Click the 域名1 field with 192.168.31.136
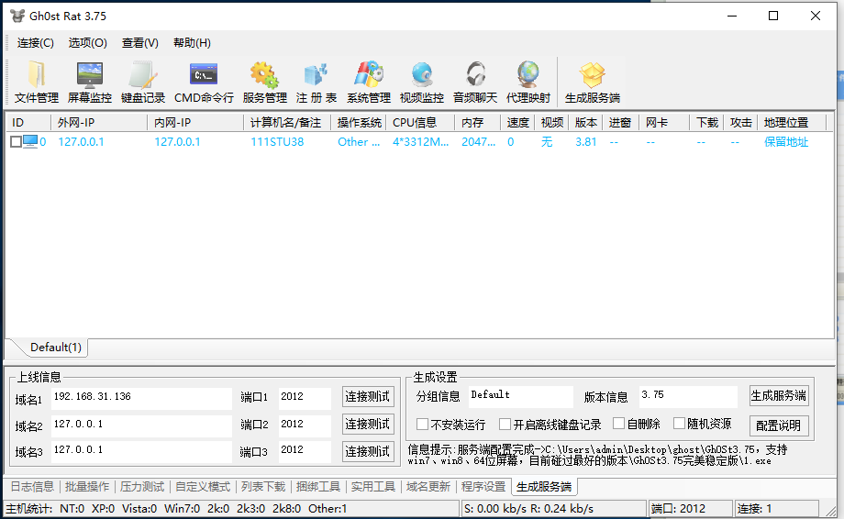The image size is (844, 519). 141,398
